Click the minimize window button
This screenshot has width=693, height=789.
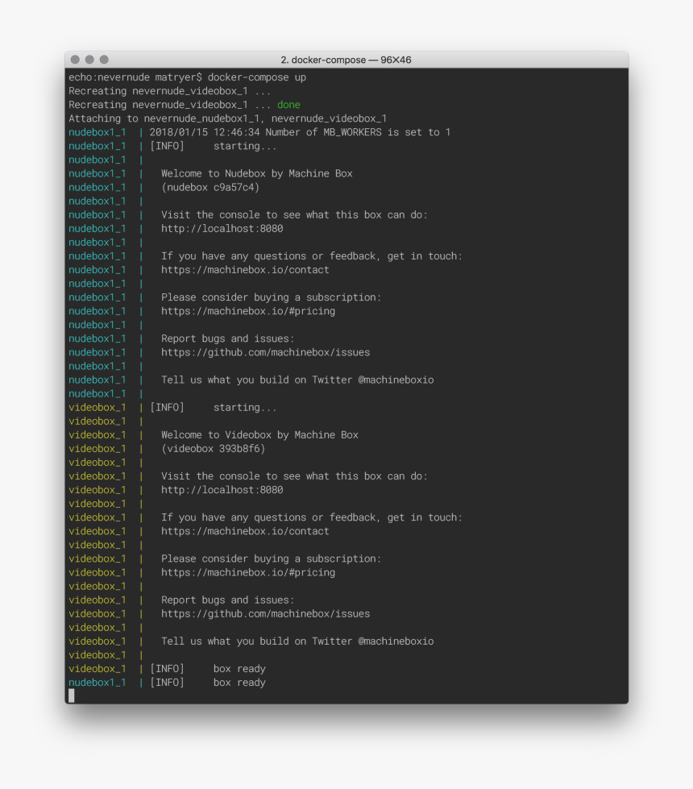[x=89, y=60]
